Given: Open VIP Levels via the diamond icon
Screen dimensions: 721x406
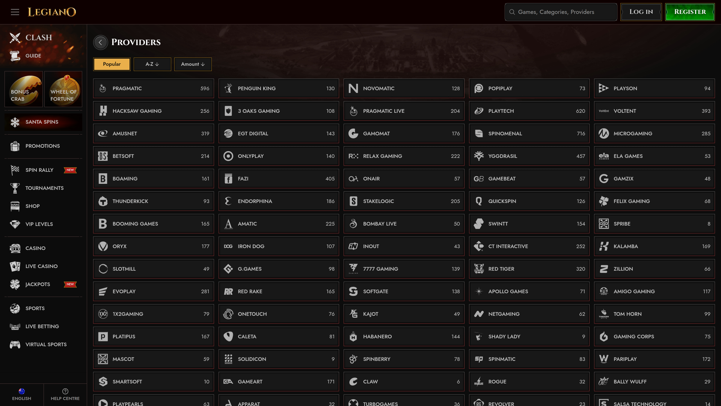Looking at the screenshot, I should pyautogui.click(x=15, y=224).
